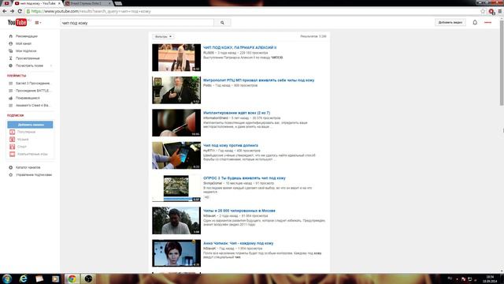Open "Прохождение BATTLE..." playlist
504x284 pixels.
pos(32,91)
